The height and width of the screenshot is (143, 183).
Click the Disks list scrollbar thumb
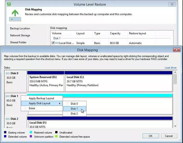pyautogui.click(x=175, y=79)
